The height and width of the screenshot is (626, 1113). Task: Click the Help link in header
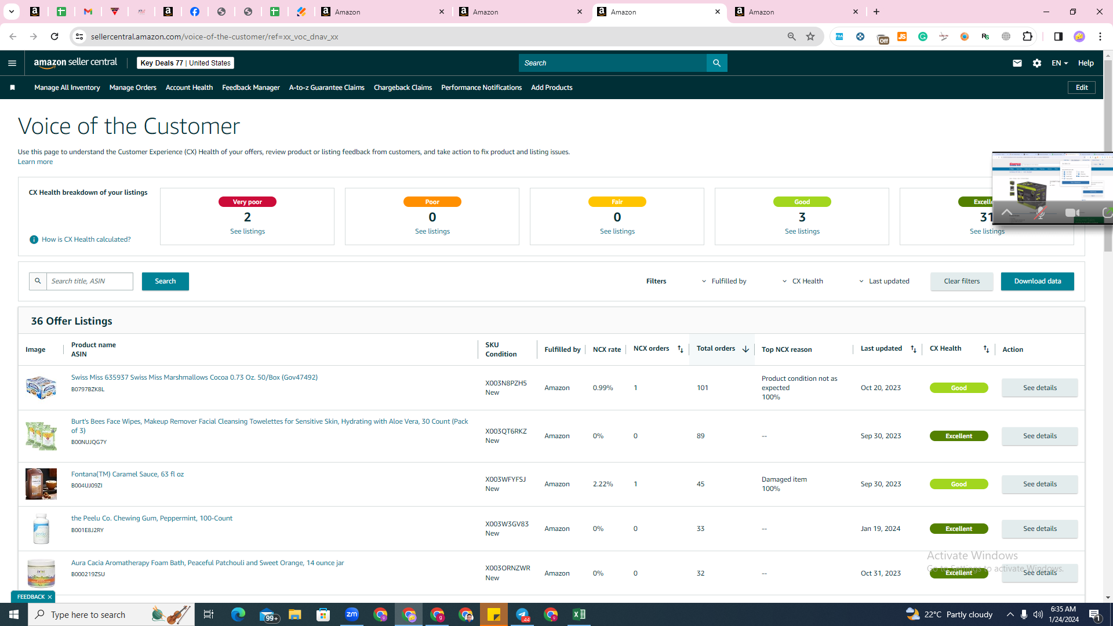(1086, 63)
